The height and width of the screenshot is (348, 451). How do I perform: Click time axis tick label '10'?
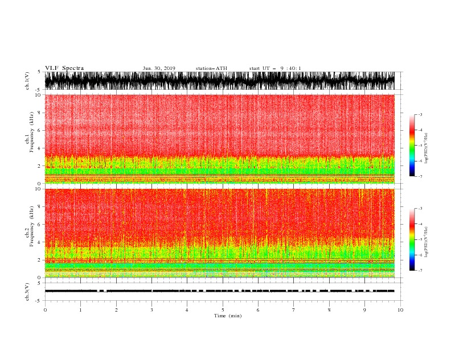[400, 310]
